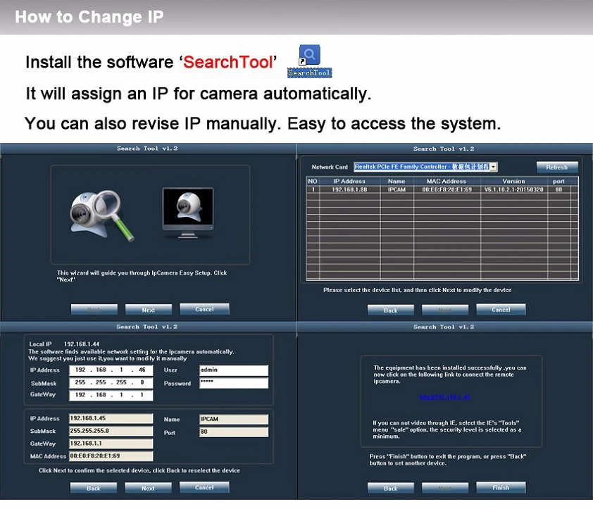Click the SubMask field 255.255.255.0 at top

pos(111,383)
